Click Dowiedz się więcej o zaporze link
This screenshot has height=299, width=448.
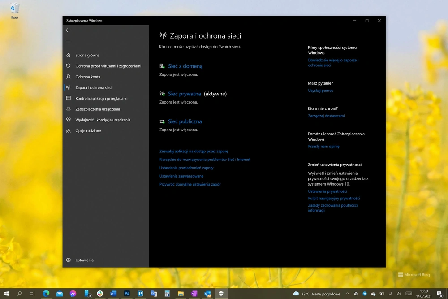(x=333, y=63)
